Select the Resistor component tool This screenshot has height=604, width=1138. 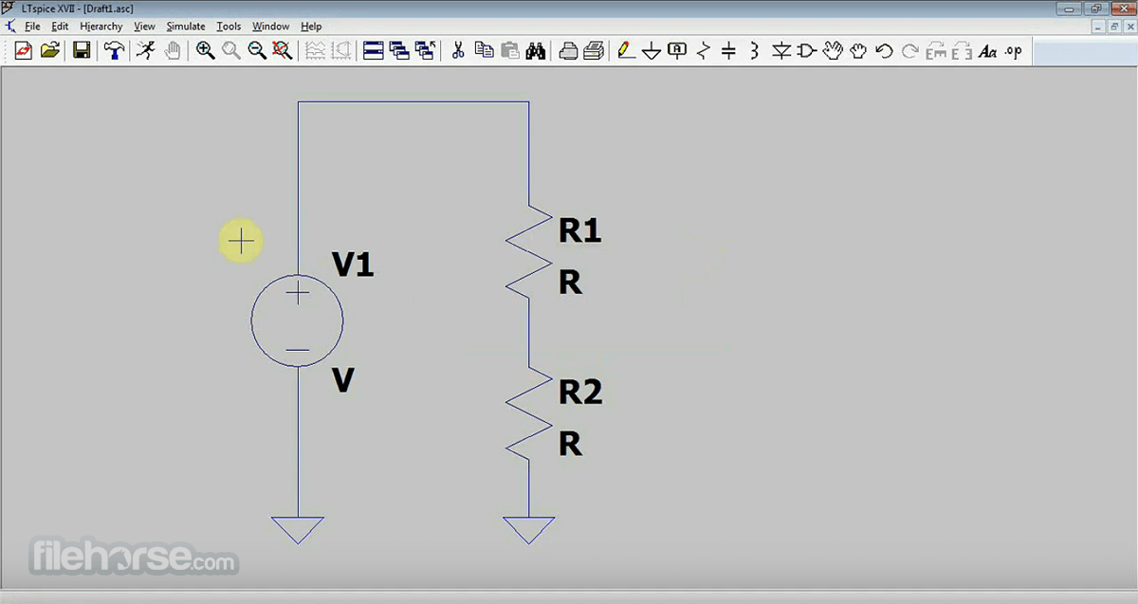point(703,50)
